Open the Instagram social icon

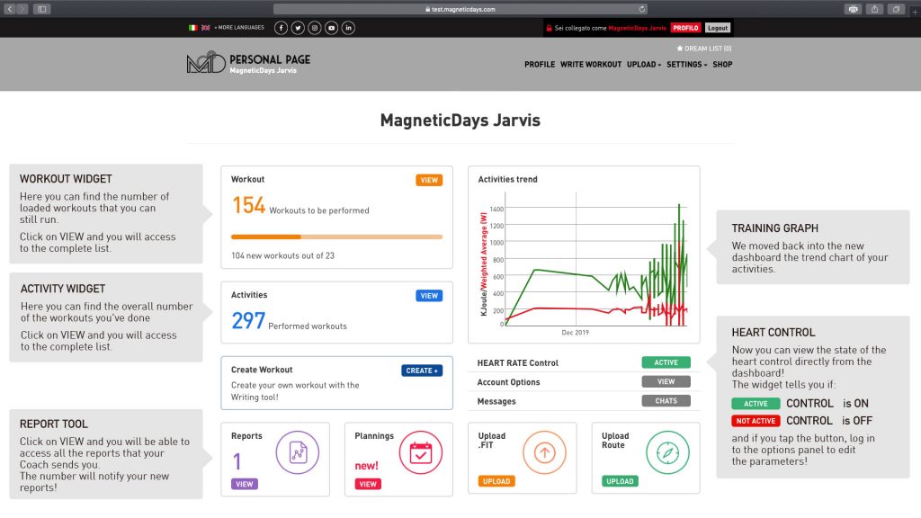(315, 28)
